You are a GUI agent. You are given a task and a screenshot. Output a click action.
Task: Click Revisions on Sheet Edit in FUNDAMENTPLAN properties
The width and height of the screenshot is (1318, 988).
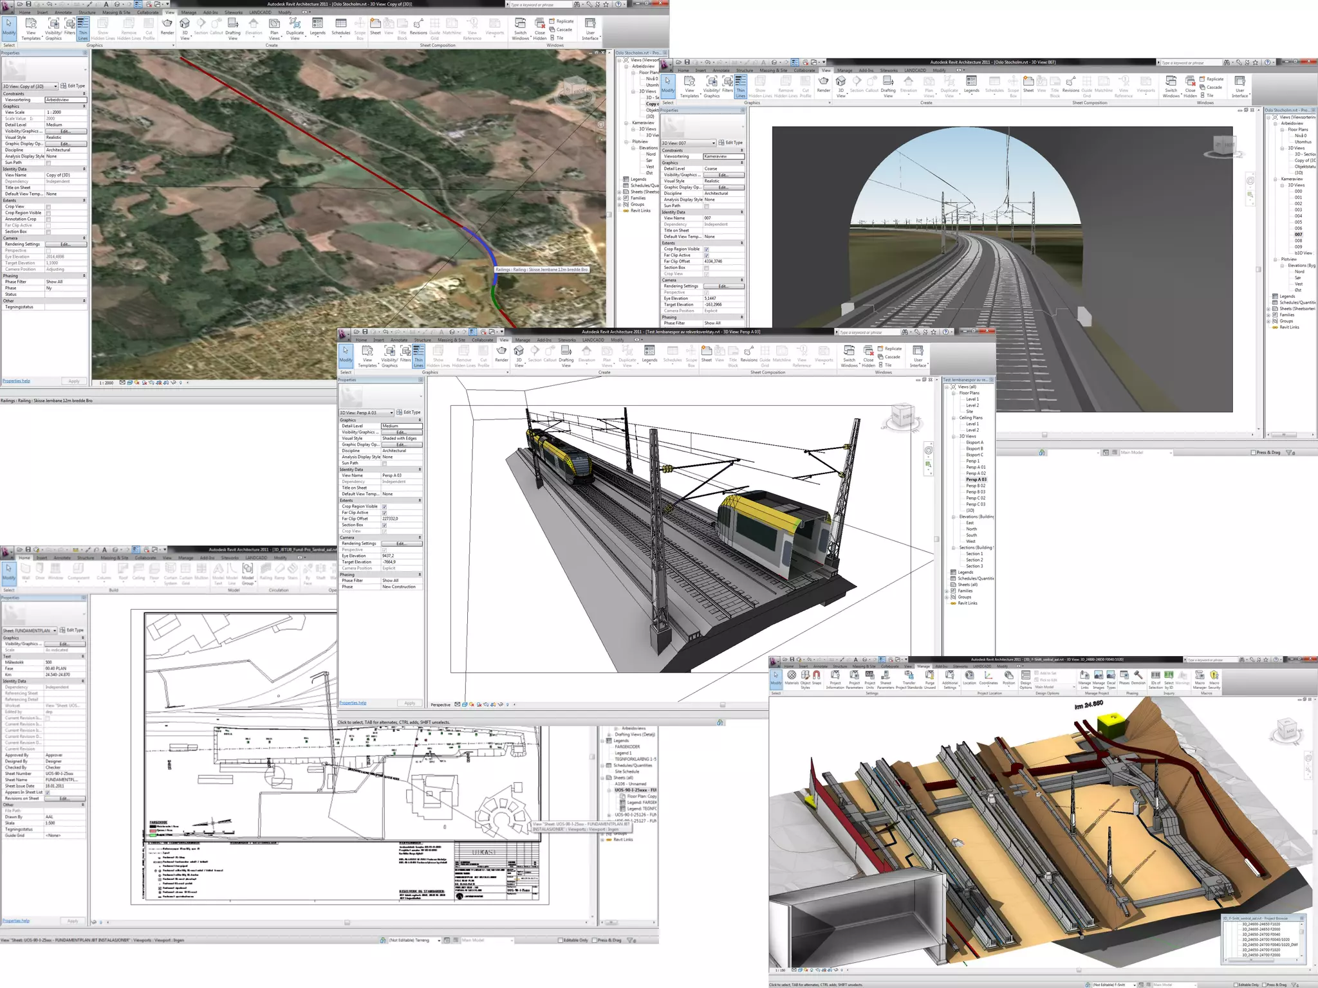pyautogui.click(x=65, y=798)
